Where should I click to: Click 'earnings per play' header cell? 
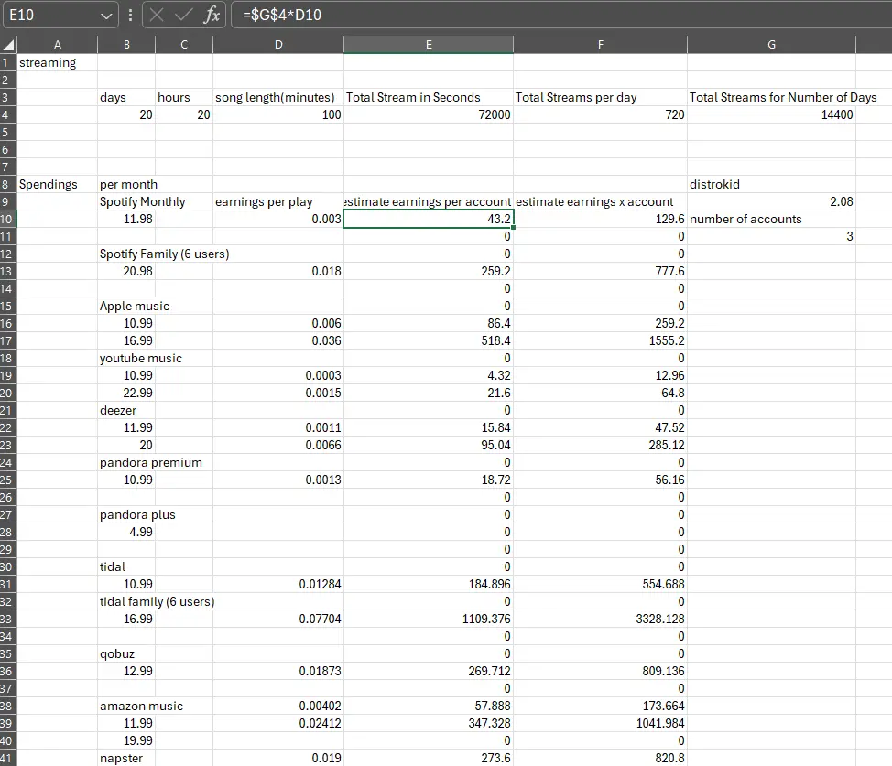(x=278, y=202)
